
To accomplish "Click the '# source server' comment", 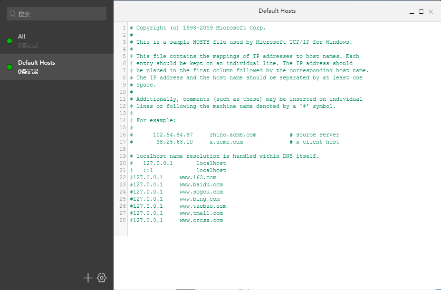I will [x=315, y=135].
